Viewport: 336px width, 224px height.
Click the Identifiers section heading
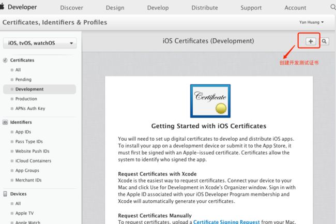pos(21,122)
